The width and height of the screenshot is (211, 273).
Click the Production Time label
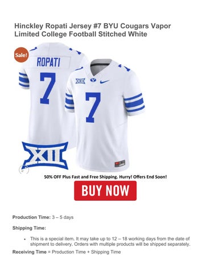click(x=31, y=217)
